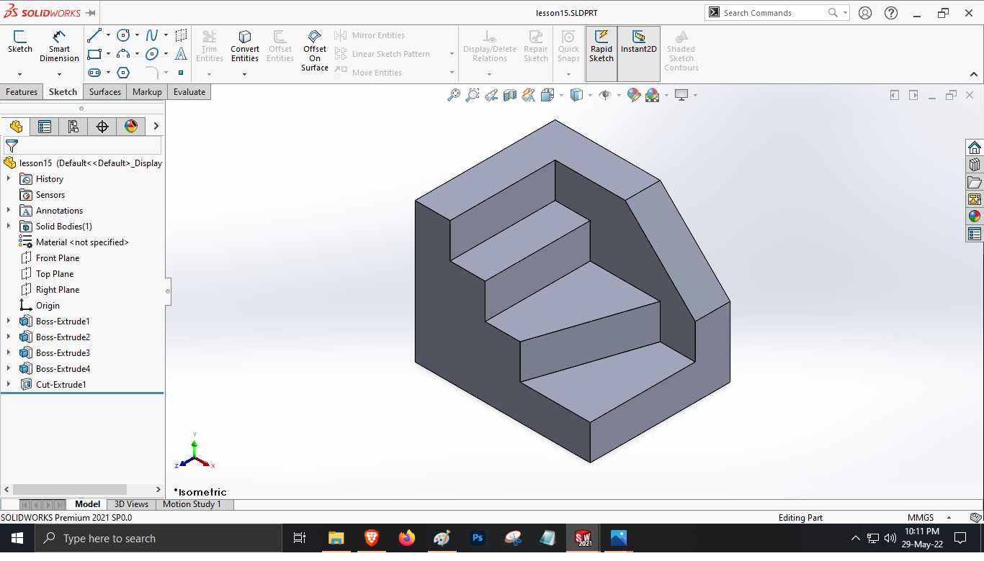This screenshot has width=984, height=561.
Task: Open the Section View tool
Action: [510, 95]
